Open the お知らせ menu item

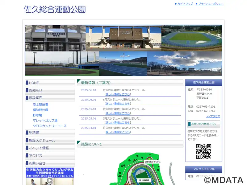coord(50,90)
